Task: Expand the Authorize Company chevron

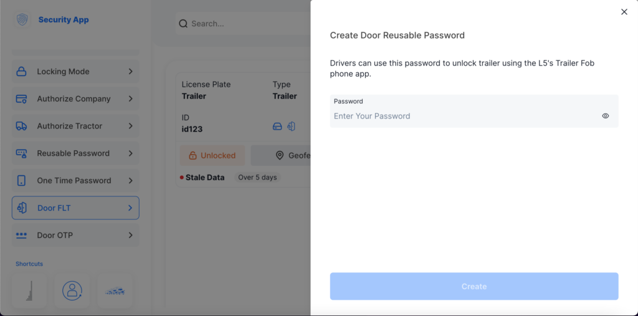Action: 130,98
